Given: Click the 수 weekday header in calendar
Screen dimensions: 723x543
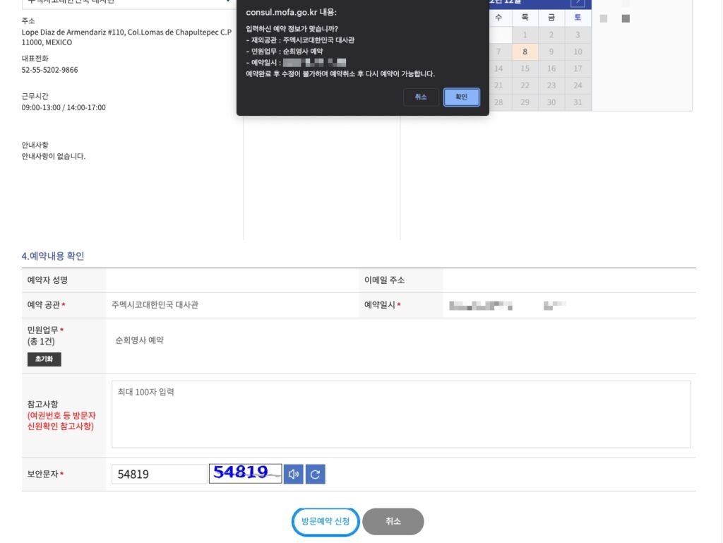Looking at the screenshot, I should click(498, 18).
